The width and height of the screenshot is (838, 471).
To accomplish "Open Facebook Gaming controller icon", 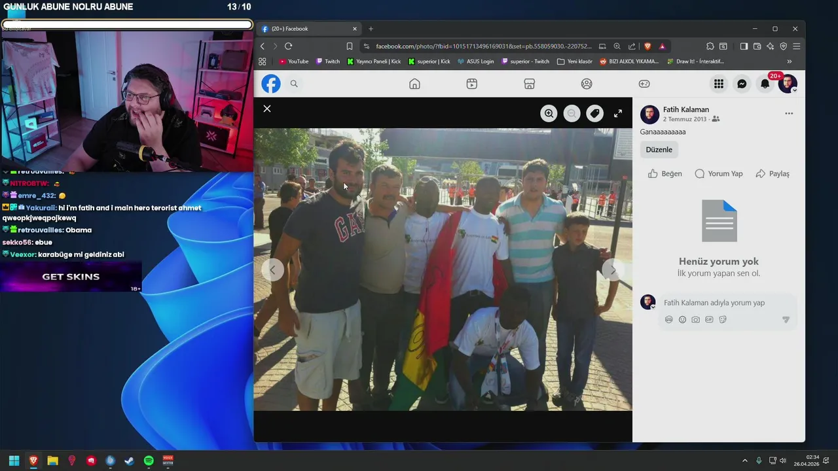I will click(644, 84).
